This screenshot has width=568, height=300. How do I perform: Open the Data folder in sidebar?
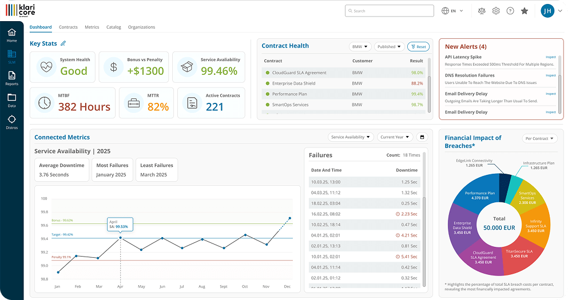pos(11,100)
